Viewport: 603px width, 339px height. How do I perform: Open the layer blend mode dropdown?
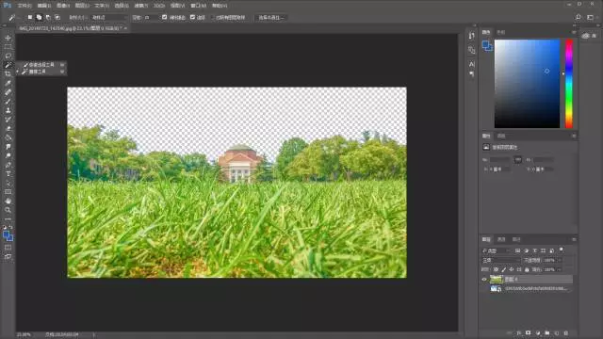500,260
